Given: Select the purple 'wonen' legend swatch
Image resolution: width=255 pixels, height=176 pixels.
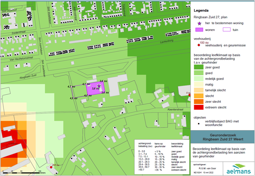Looking at the screenshot, I should [199, 30].
